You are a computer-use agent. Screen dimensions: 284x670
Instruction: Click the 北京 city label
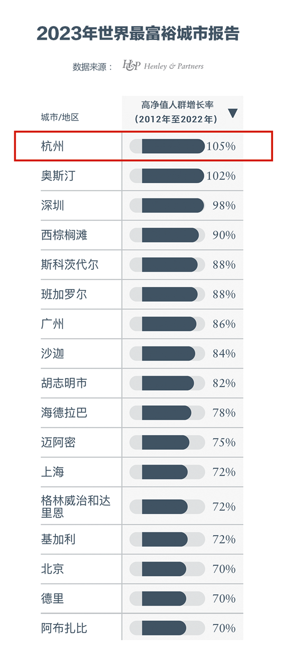pyautogui.click(x=53, y=569)
